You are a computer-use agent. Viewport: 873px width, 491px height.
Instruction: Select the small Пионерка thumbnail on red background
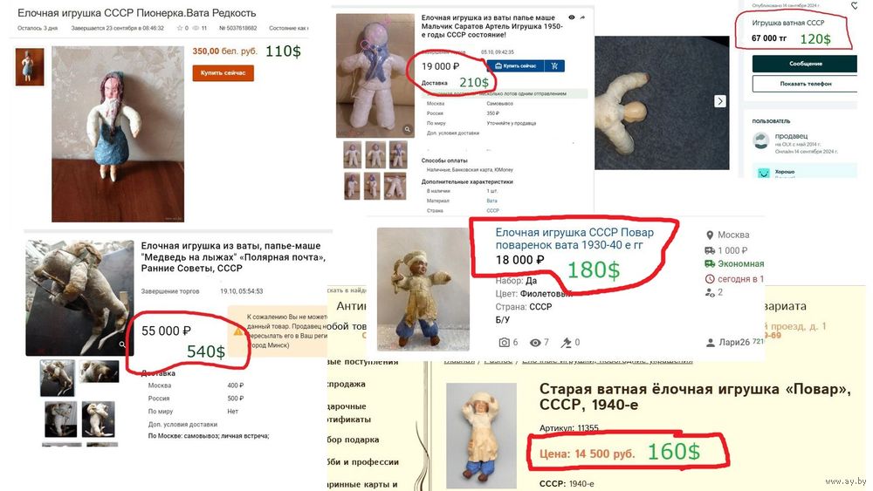[30, 67]
